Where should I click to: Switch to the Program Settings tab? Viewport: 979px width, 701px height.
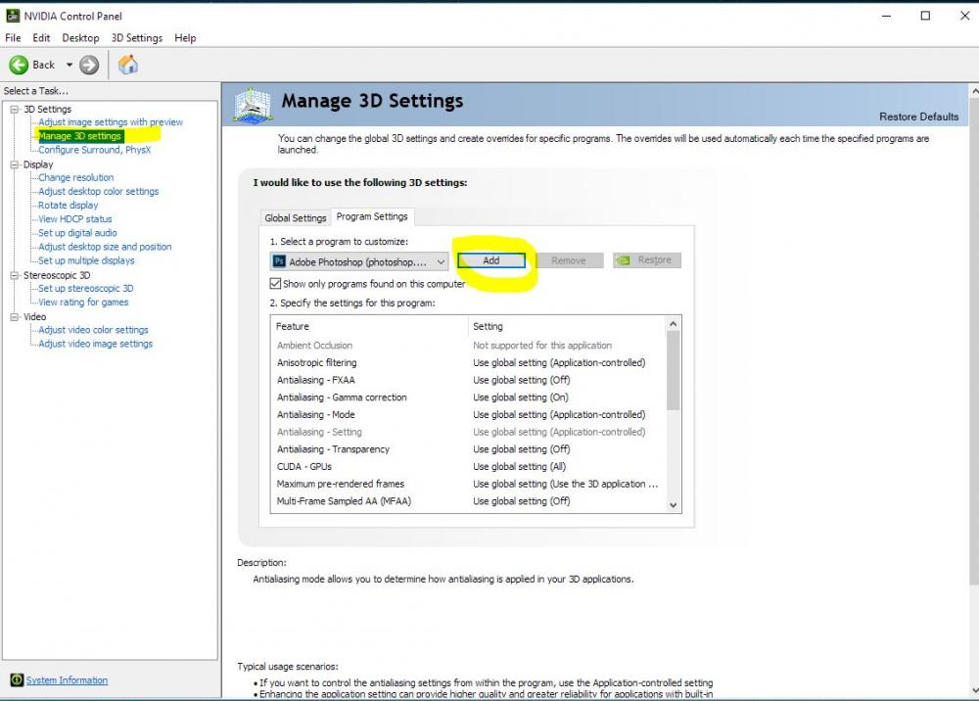(372, 216)
